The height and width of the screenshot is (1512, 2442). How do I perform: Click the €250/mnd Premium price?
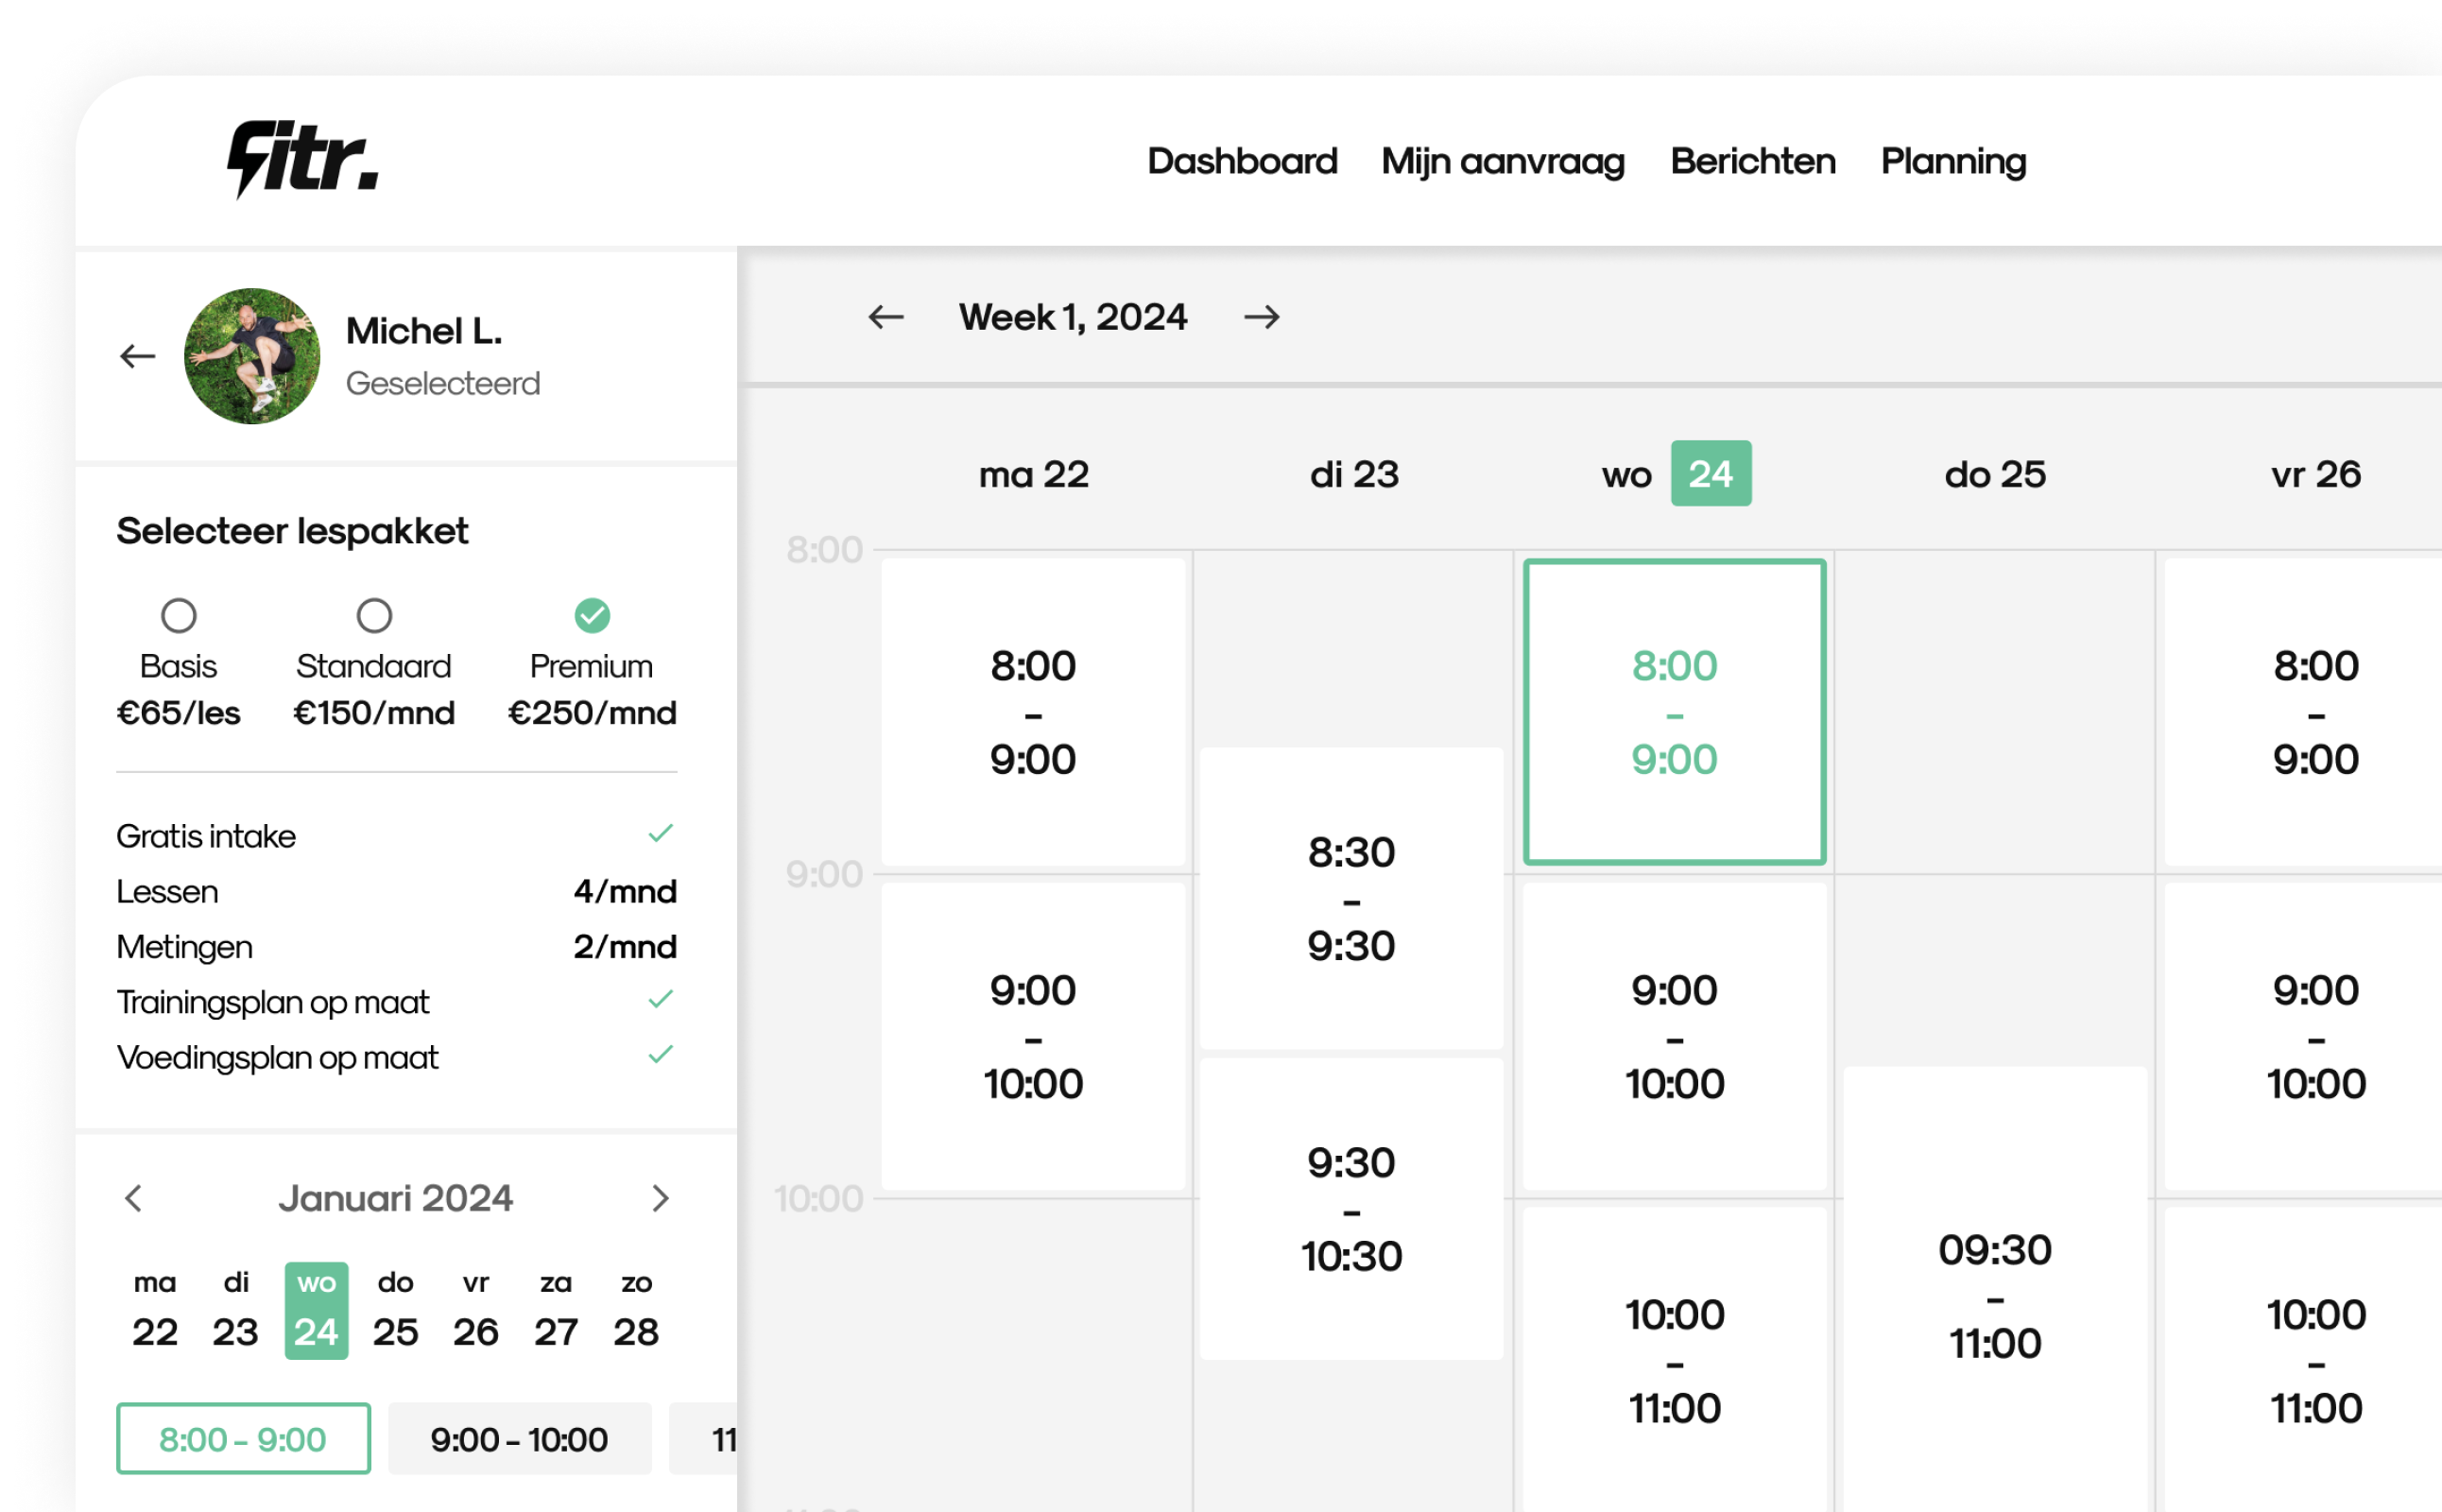592,713
